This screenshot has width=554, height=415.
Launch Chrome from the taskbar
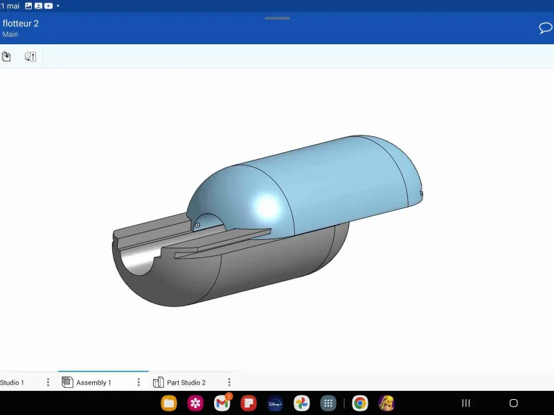(x=360, y=403)
